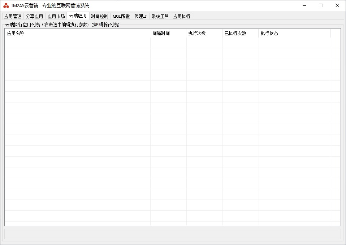Open the 应用管理 tab
This screenshot has height=245, width=346.
click(13, 16)
